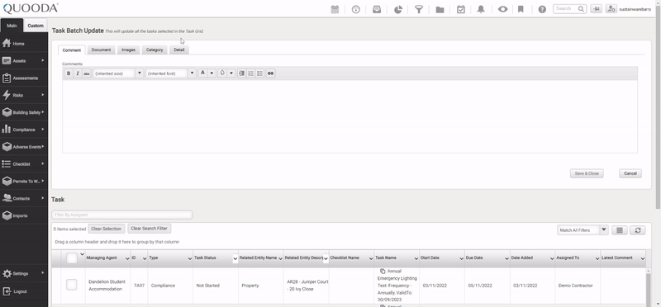Switch to the Images tab
Screen dimensions: 661x307
[129, 50]
